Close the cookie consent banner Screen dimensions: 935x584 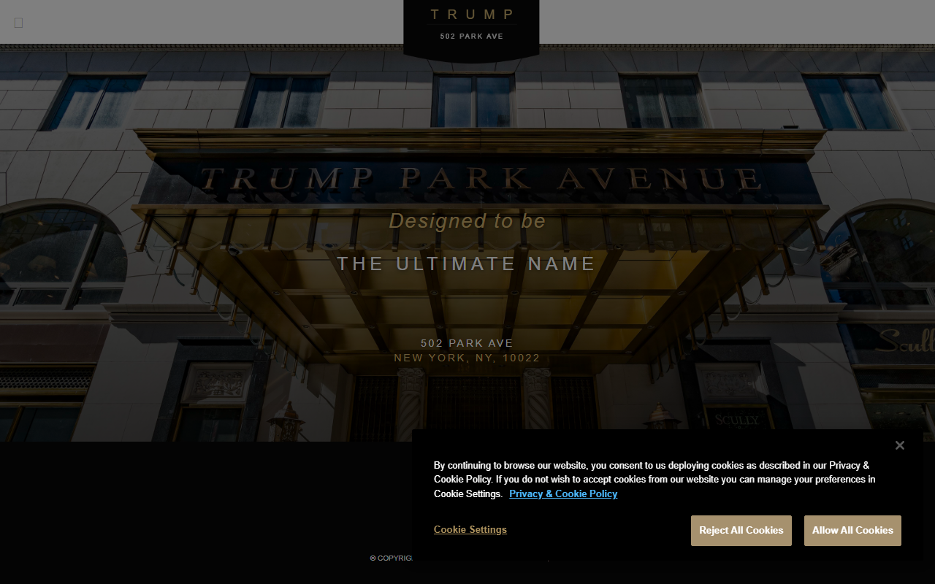(900, 445)
